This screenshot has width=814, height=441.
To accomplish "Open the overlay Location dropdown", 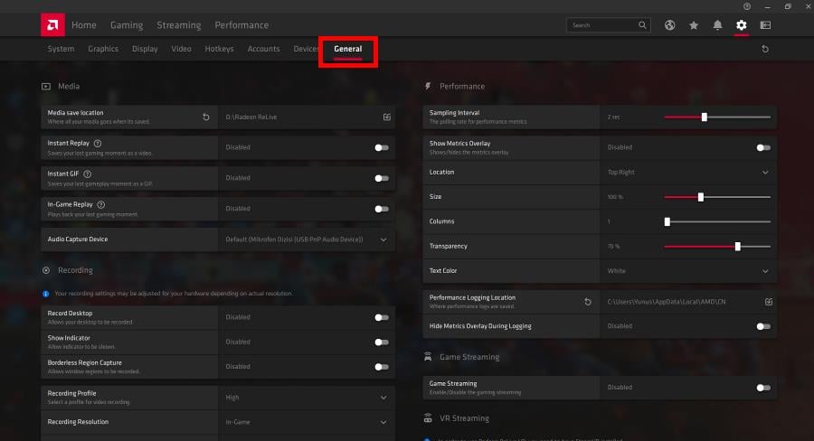I will point(765,173).
